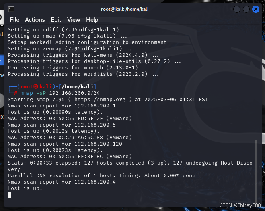
Task: Click the terminal vertical scrollbar thumb
Action: pos(256,172)
